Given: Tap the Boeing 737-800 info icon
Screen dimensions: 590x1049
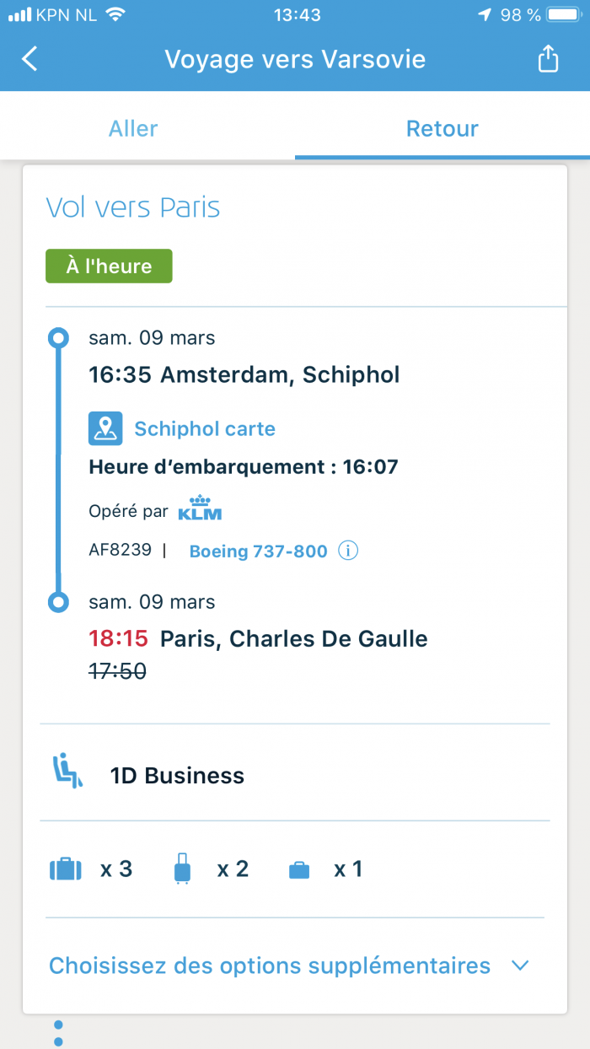Looking at the screenshot, I should click(348, 551).
